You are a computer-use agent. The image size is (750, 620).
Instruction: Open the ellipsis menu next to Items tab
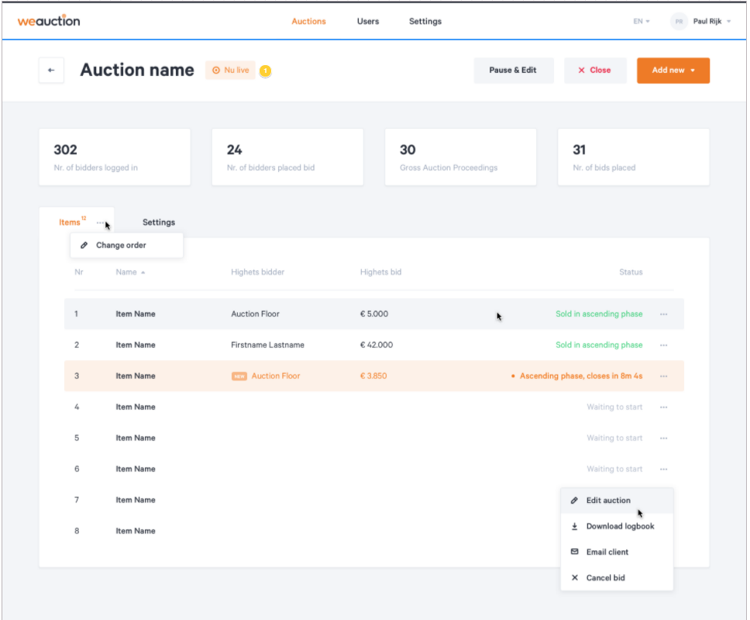(x=98, y=222)
